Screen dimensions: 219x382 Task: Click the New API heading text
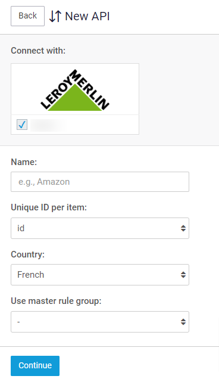click(x=87, y=16)
